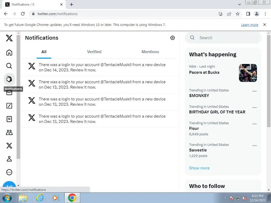
Task: Open Premium X icon in lower sidebar
Action: pos(9,146)
